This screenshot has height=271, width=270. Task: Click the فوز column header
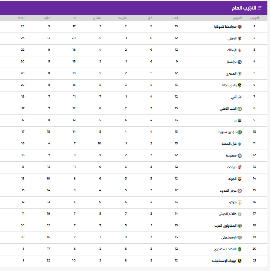pyautogui.click(x=150, y=18)
